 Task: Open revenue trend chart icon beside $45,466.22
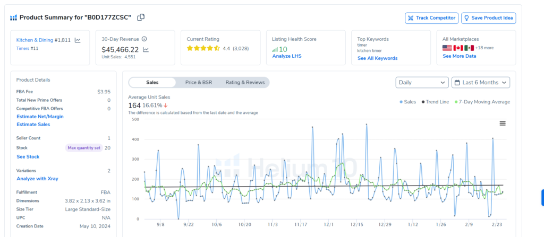[x=146, y=49]
